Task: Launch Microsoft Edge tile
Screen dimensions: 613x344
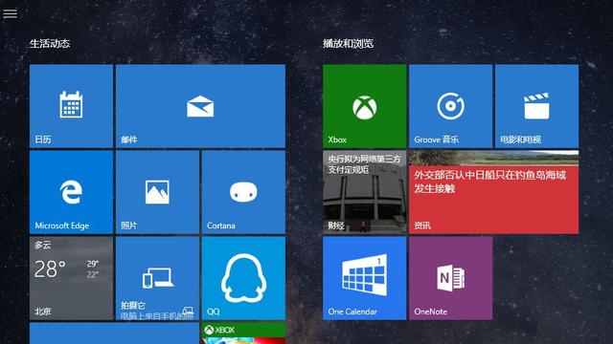Action: click(71, 192)
